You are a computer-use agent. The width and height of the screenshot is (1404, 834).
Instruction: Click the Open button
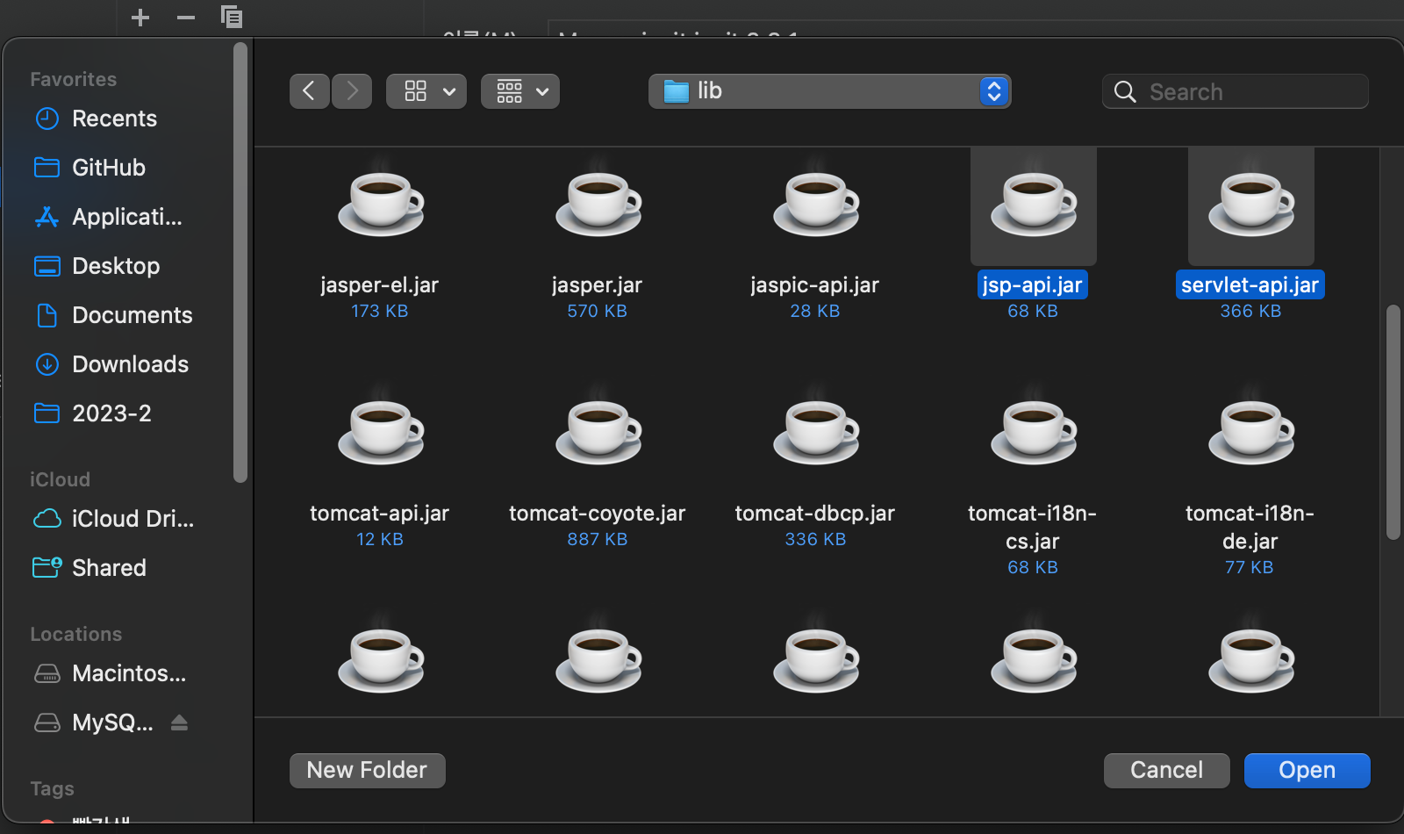pos(1307,771)
